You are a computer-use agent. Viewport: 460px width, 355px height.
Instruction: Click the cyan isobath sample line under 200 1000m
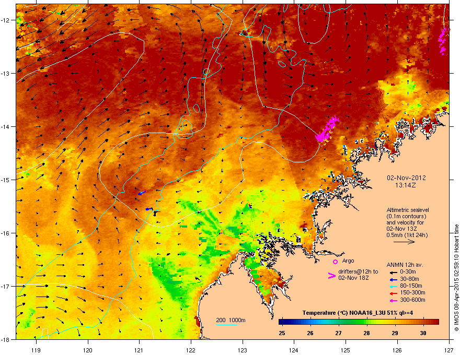click(226, 325)
